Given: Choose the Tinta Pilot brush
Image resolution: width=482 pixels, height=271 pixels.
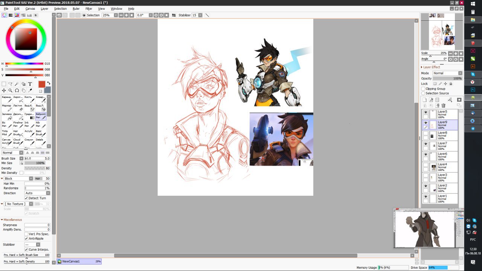Looking at the screenshot, I should 7,133.
